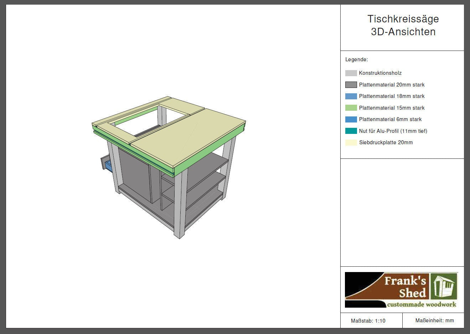
Task: Click the Tischkreissäge 3D-Ansichten title
Action: click(x=403, y=25)
